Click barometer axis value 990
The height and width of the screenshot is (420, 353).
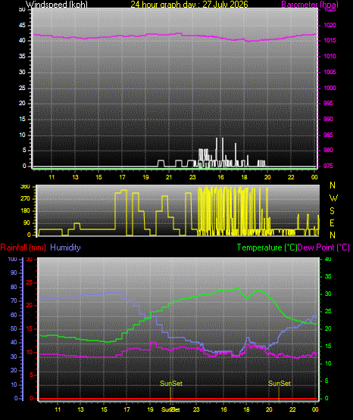[x=328, y=119]
